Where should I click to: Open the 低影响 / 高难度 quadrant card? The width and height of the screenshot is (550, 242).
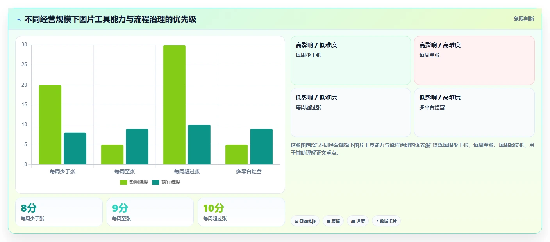(x=474, y=113)
